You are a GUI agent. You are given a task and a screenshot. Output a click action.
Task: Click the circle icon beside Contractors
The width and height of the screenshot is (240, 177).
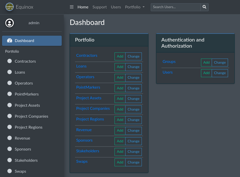pos(10,61)
